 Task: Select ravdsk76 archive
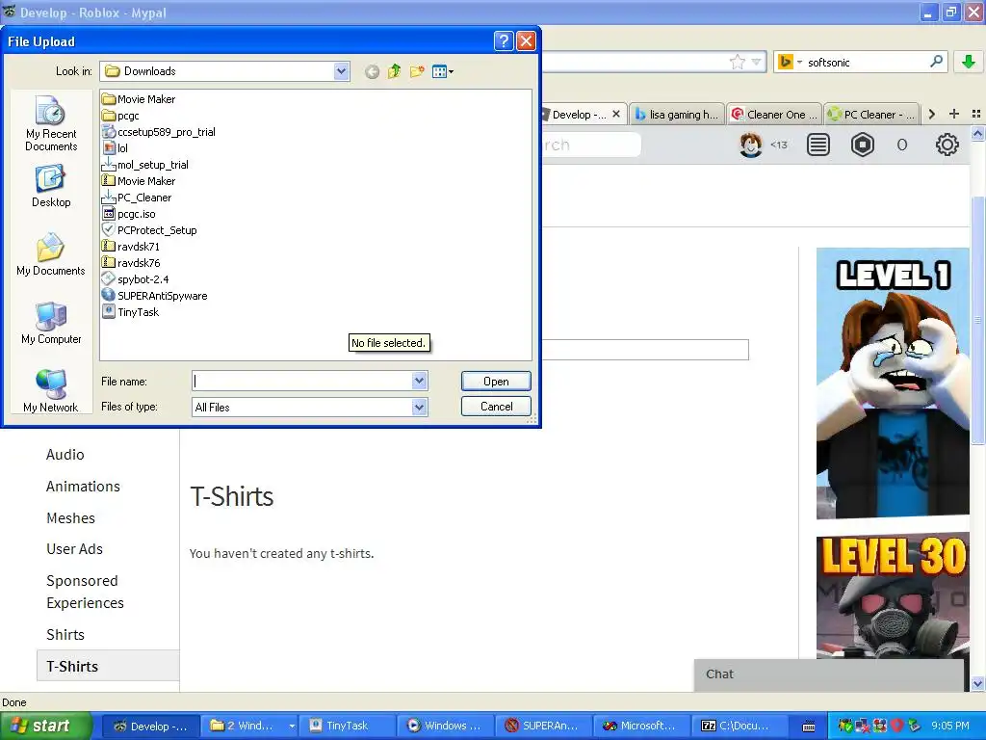pyautogui.click(x=131, y=263)
